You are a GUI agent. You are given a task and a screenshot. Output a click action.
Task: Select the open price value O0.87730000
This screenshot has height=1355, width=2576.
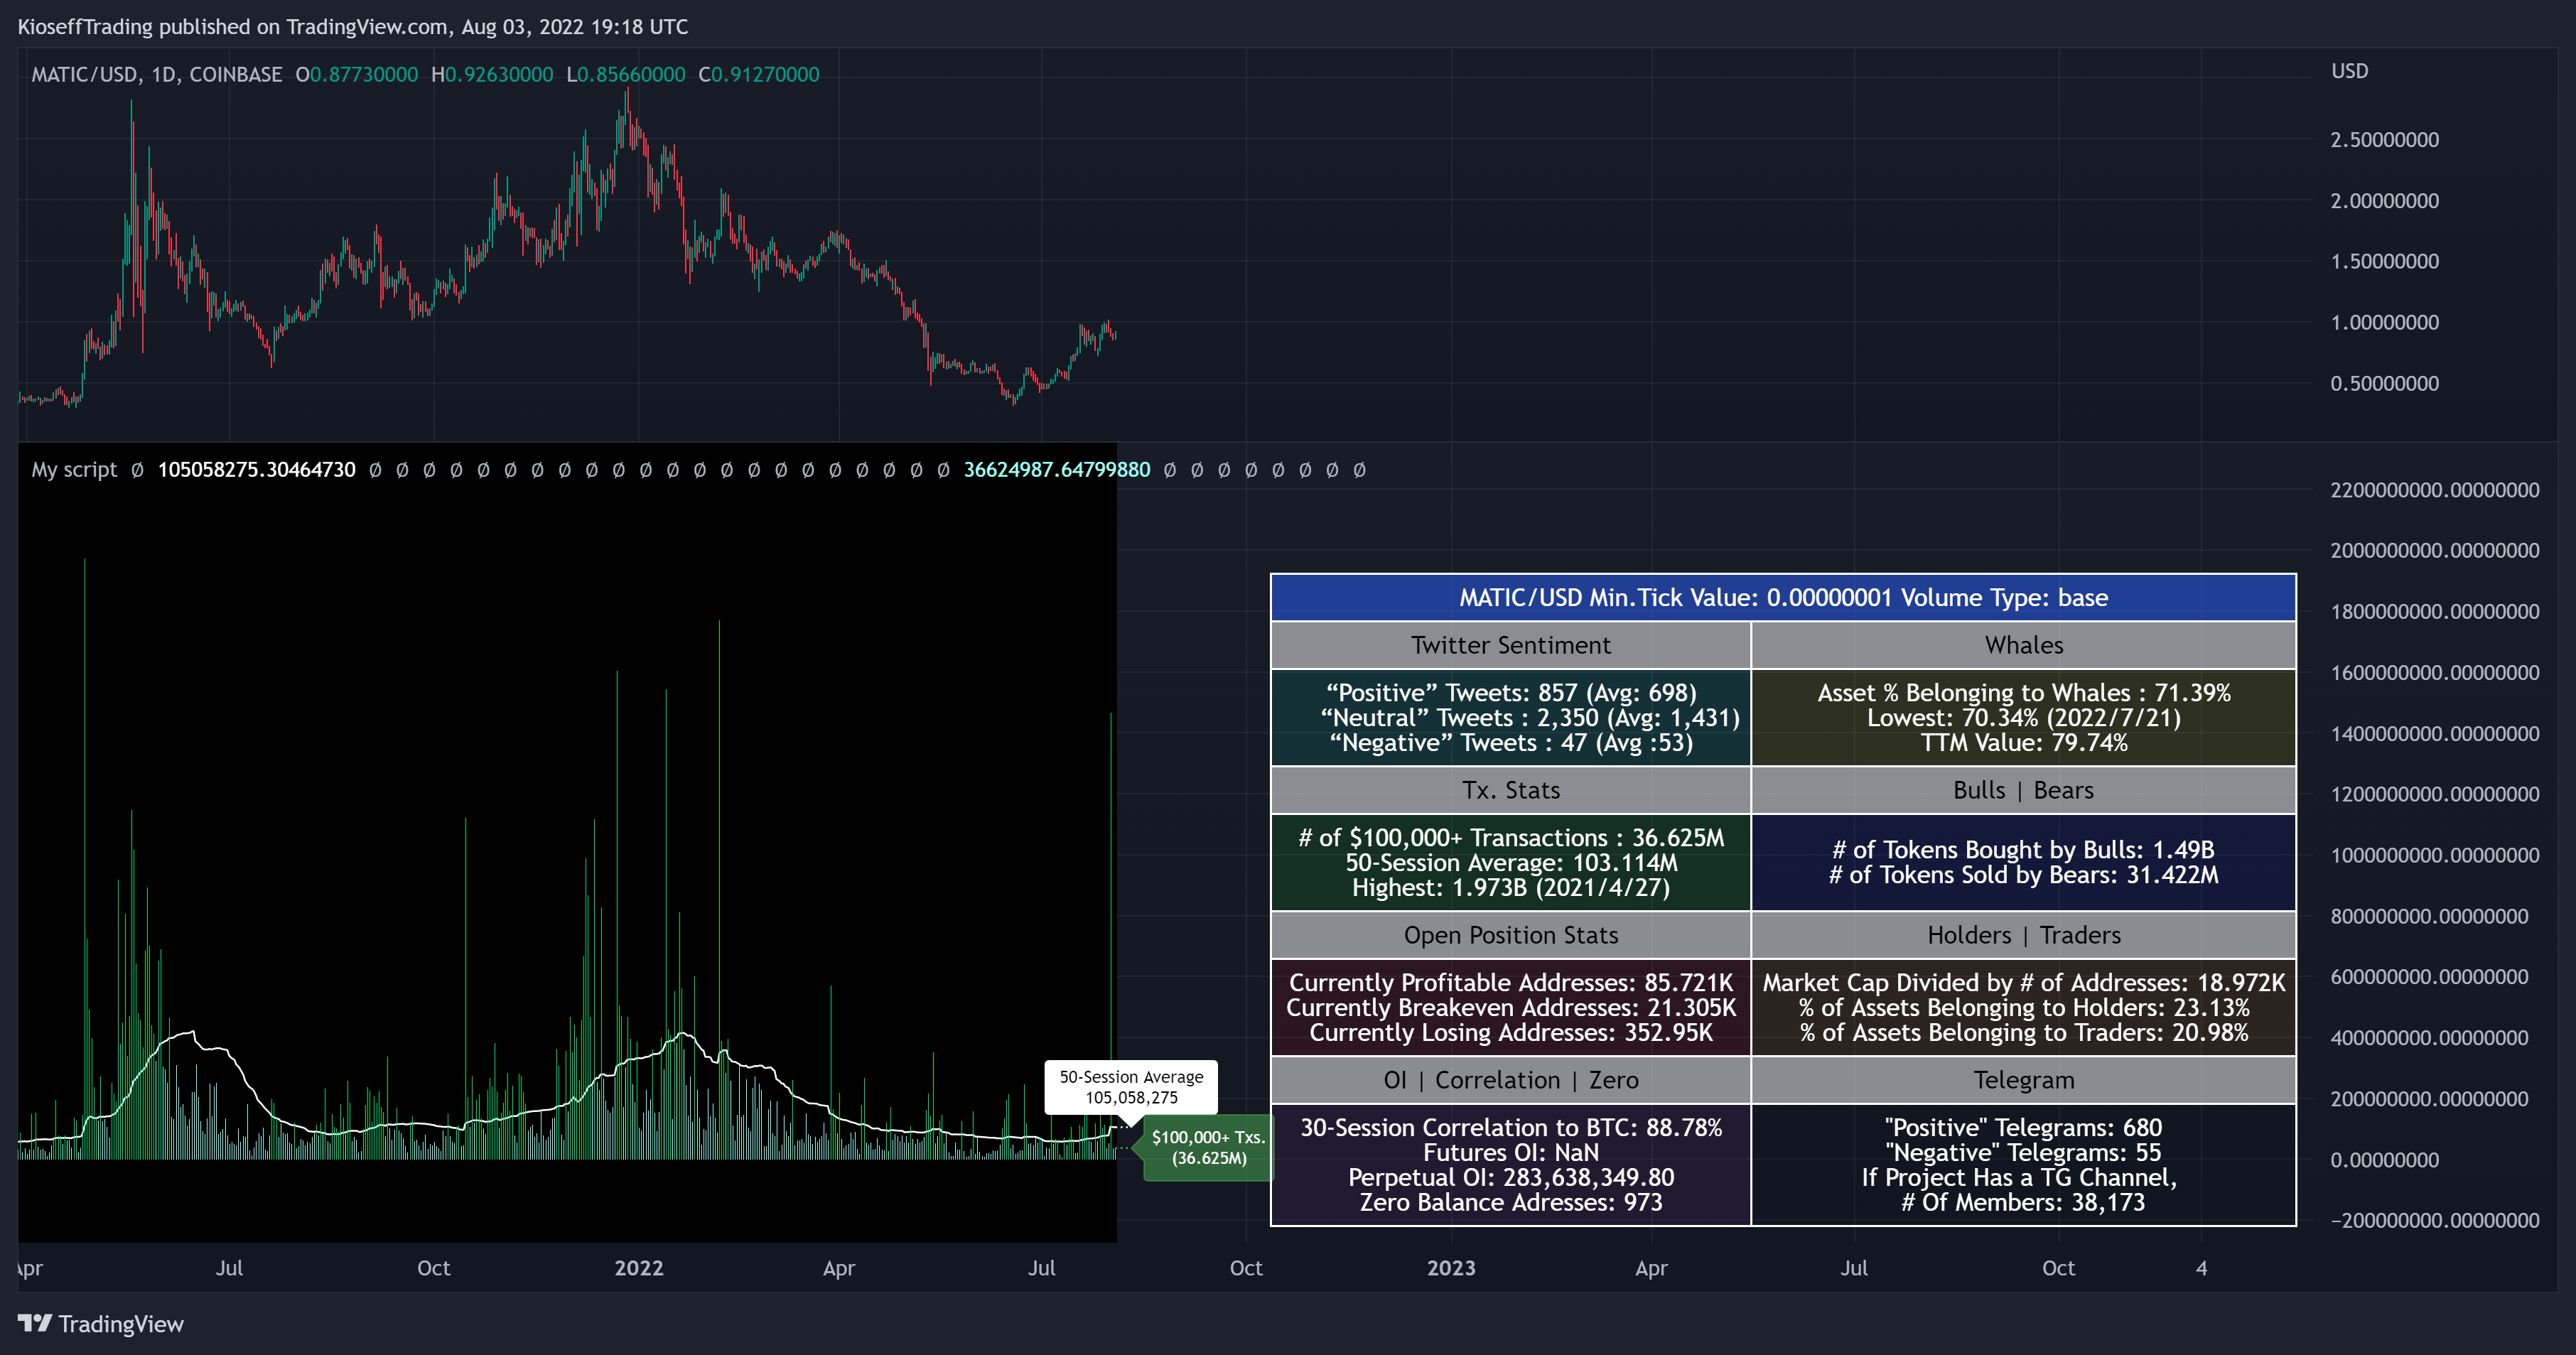(x=357, y=75)
